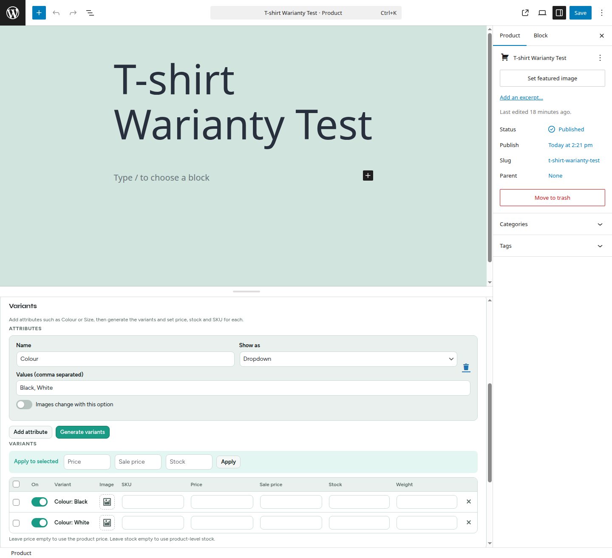Set image for Colour: Black variant
Screen dimensions: 612x558
(x=107, y=502)
